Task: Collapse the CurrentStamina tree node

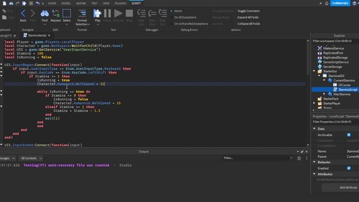Action: (x=324, y=80)
